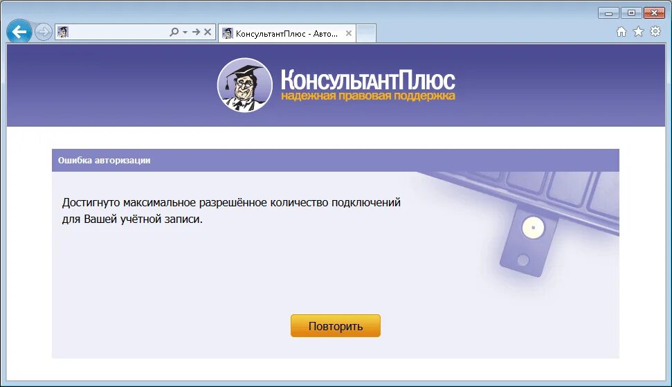Click the Go arrow in address bar

tap(196, 32)
